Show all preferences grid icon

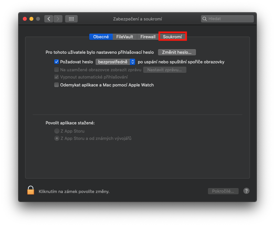[71, 19]
